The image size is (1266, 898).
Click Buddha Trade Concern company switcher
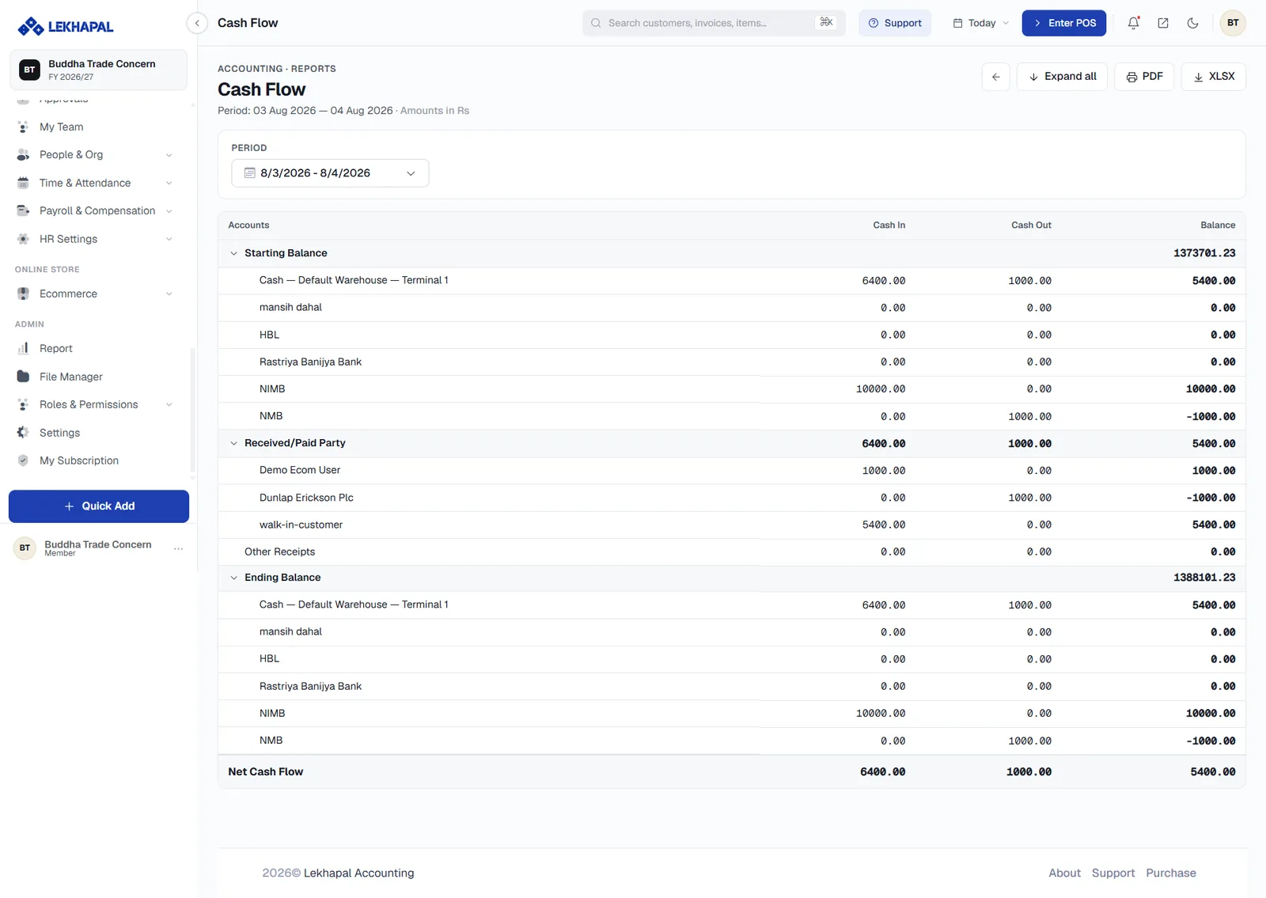pyautogui.click(x=99, y=70)
